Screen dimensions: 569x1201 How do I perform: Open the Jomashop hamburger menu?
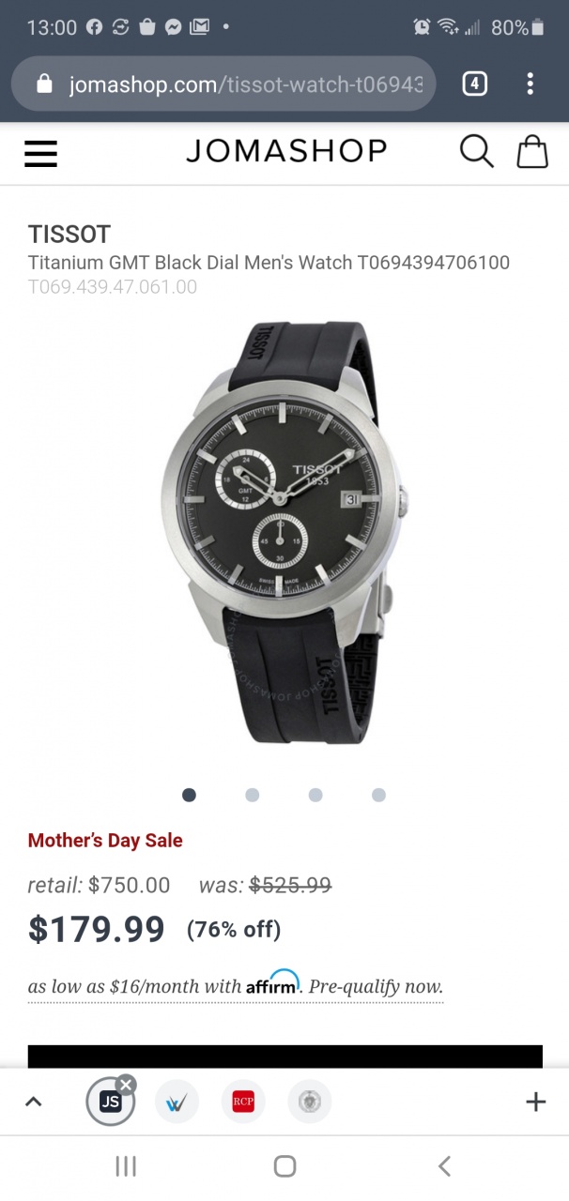point(41,153)
